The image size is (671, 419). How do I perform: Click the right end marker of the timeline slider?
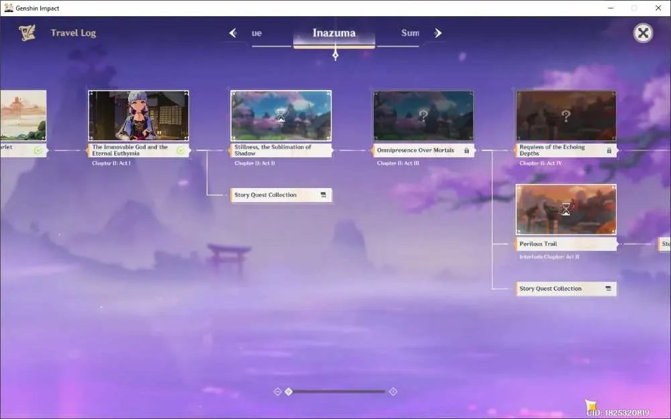pos(393,391)
